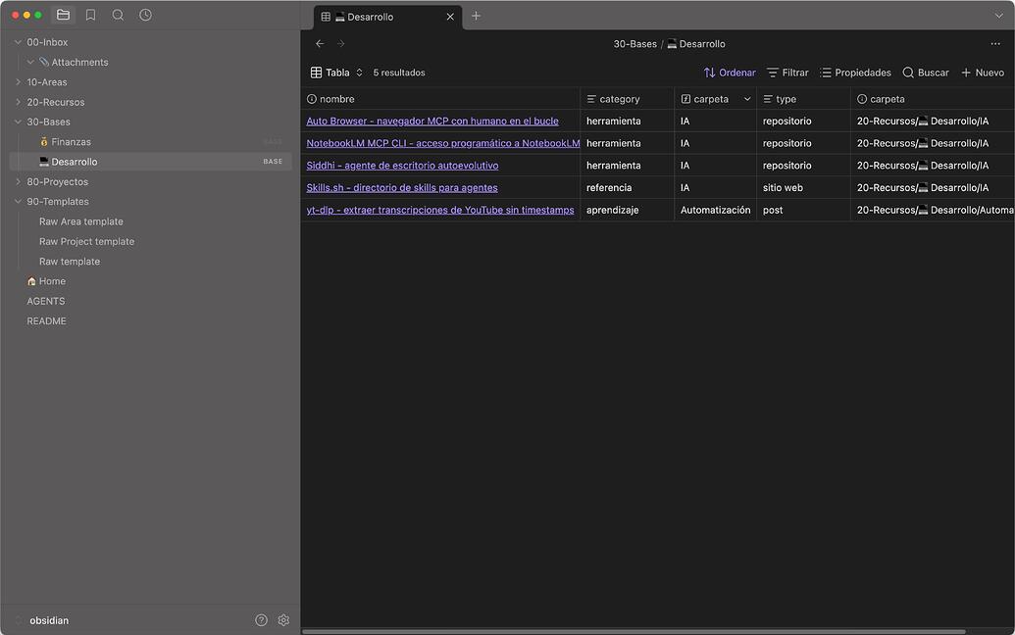Open the settings gear icon
The width and height of the screenshot is (1015, 635).
pyautogui.click(x=283, y=620)
